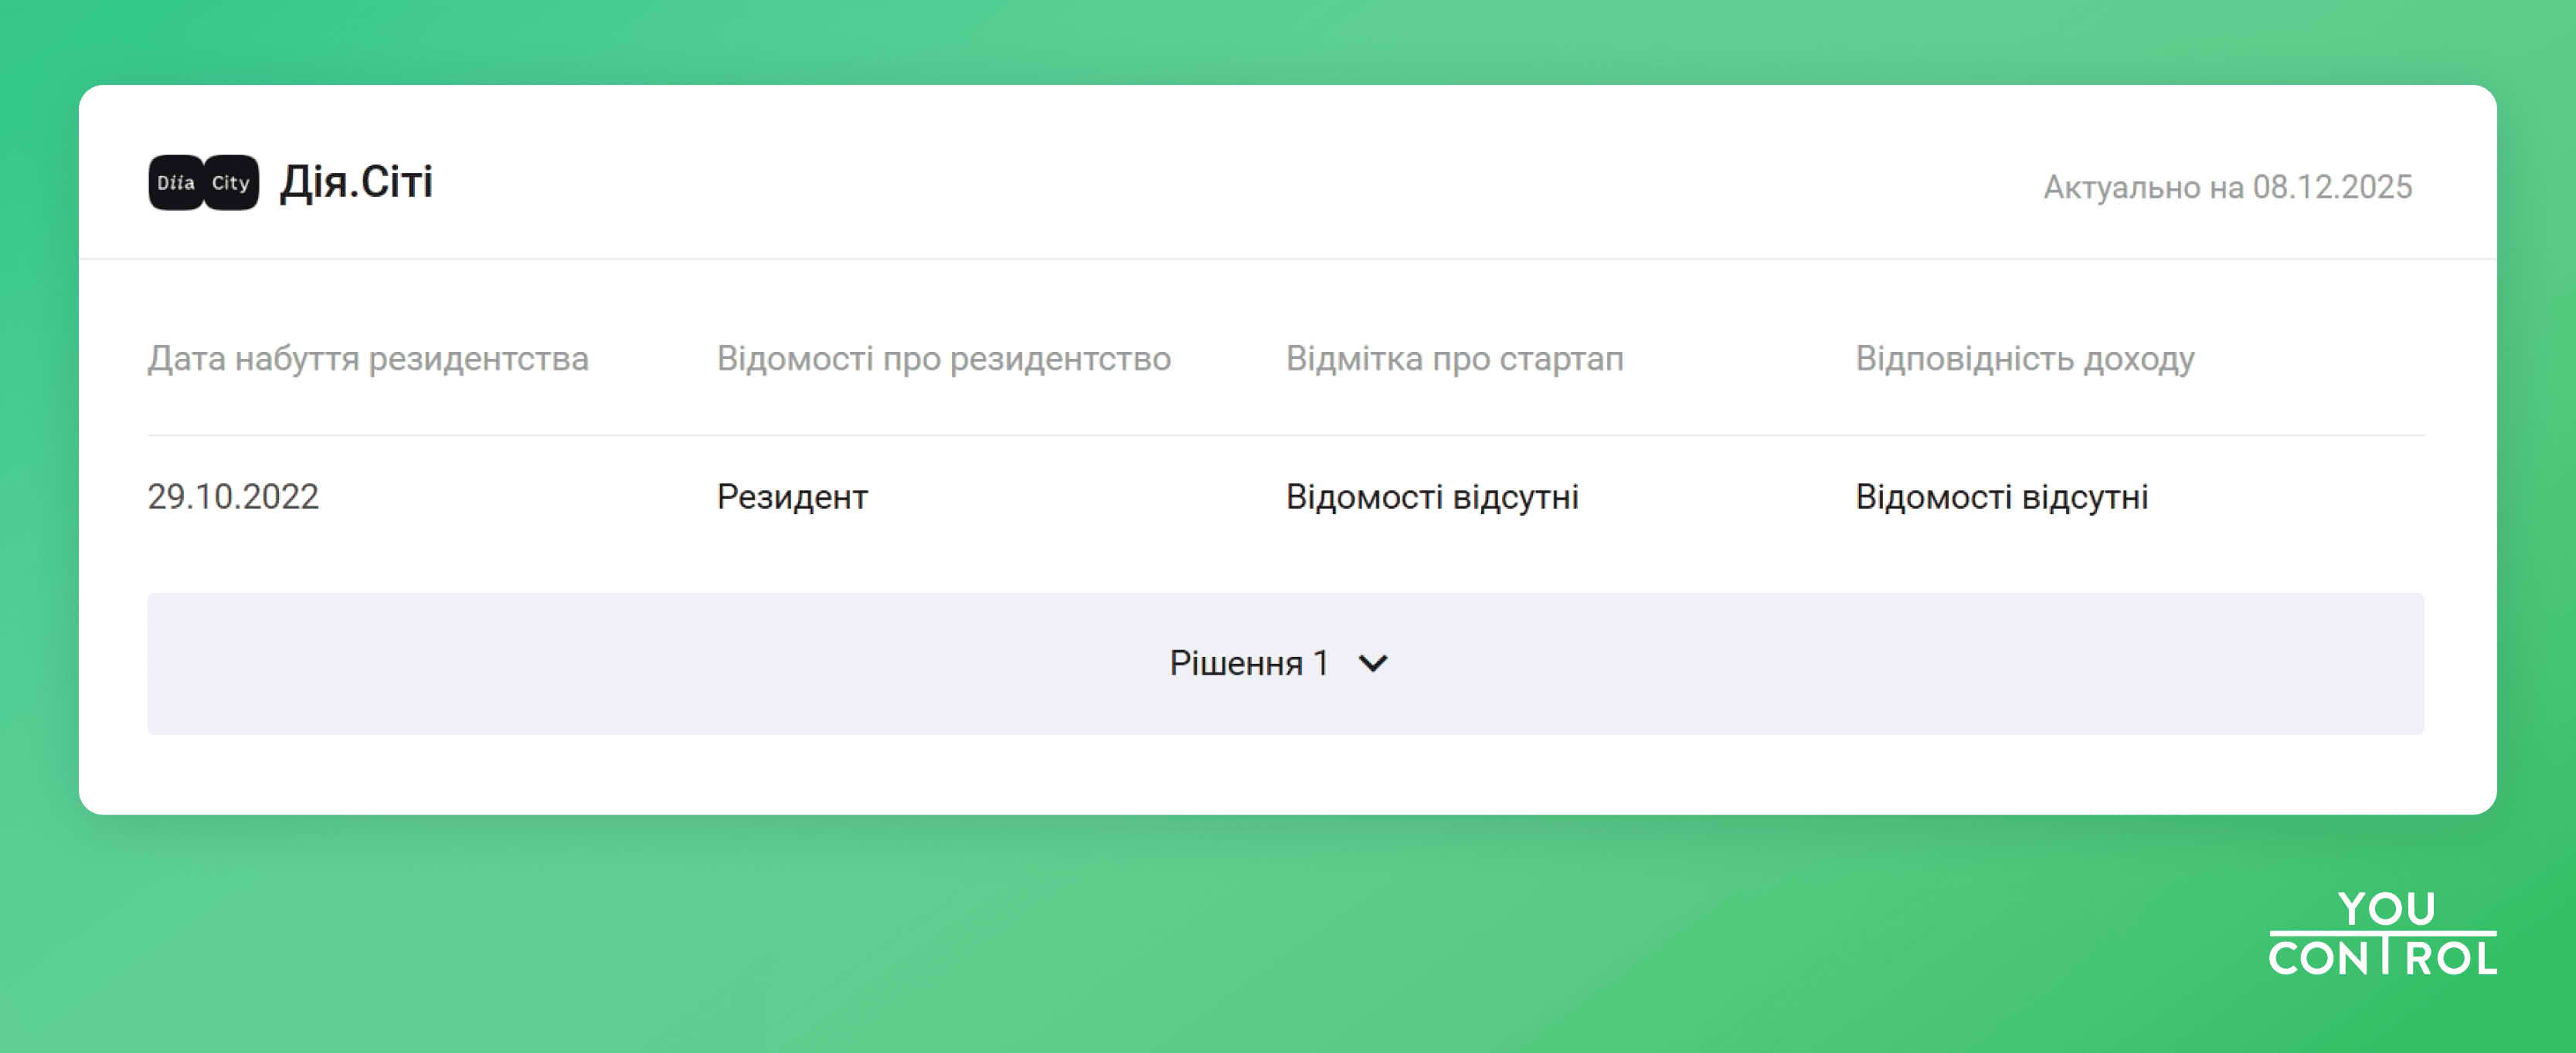The height and width of the screenshot is (1053, 2576).
Task: Click Відмітка про стартап header
Action: click(x=1454, y=359)
